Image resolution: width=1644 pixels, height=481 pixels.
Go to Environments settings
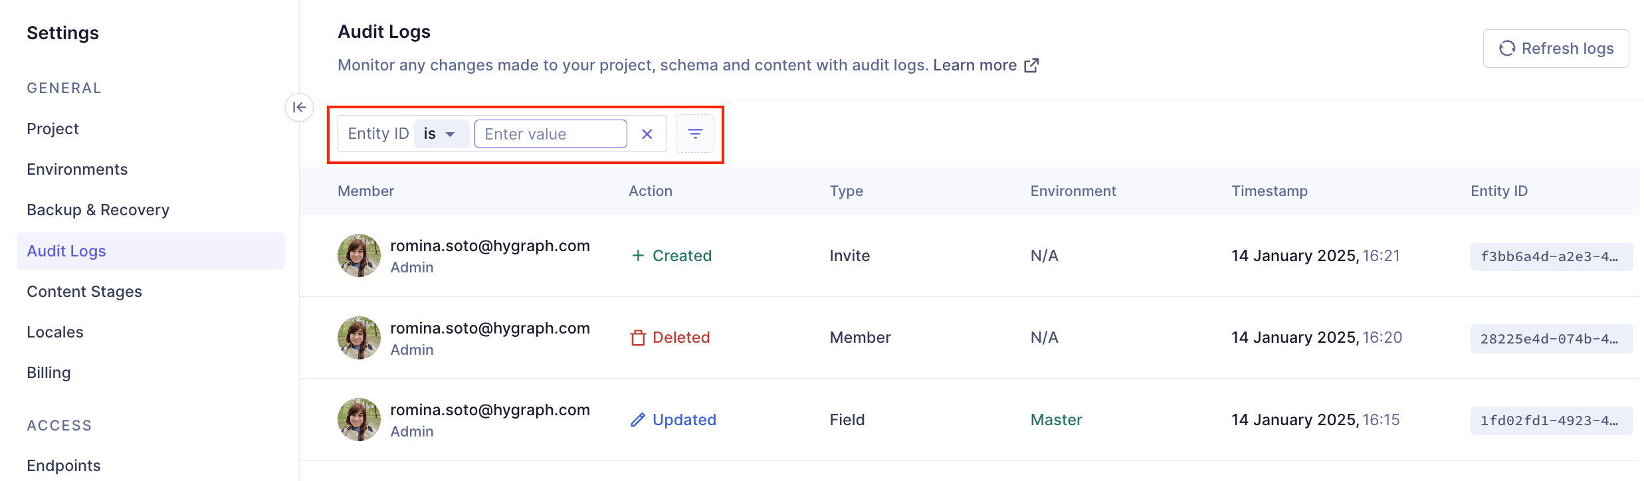click(77, 169)
